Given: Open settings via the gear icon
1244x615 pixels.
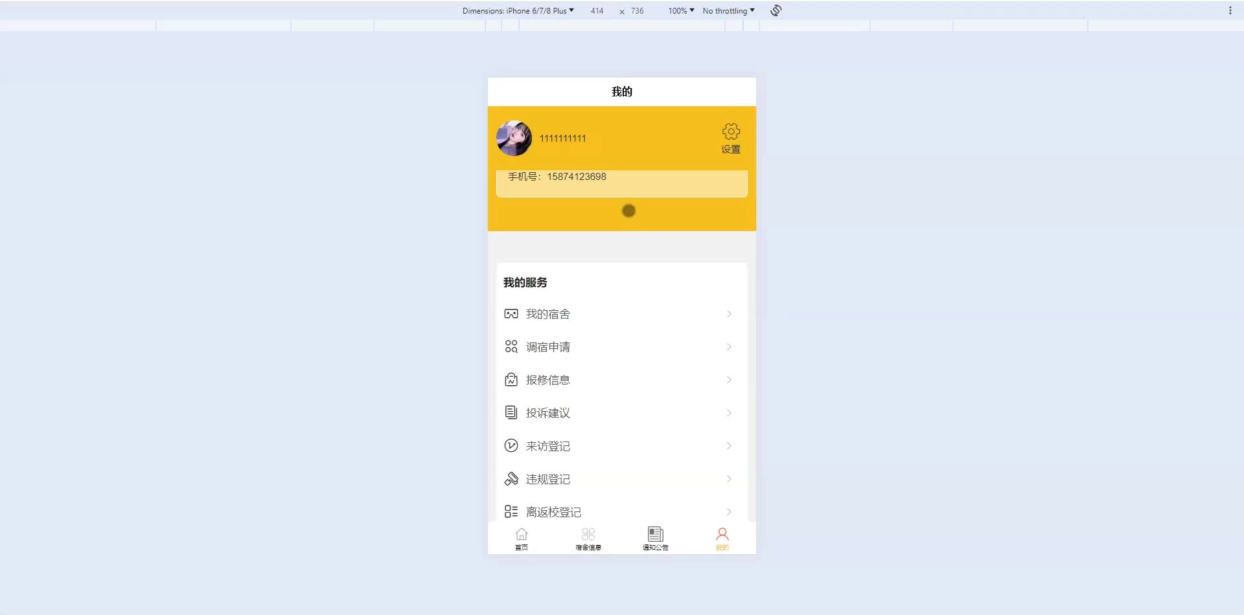Looking at the screenshot, I should (731, 131).
